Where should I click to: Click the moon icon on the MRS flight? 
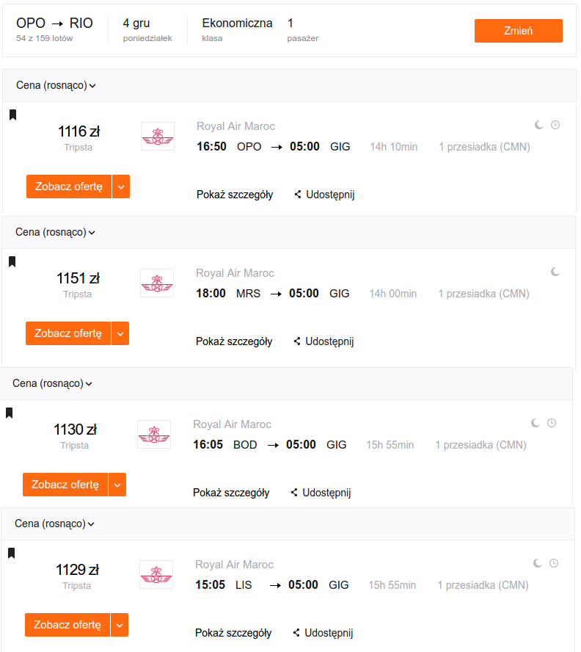(x=555, y=272)
